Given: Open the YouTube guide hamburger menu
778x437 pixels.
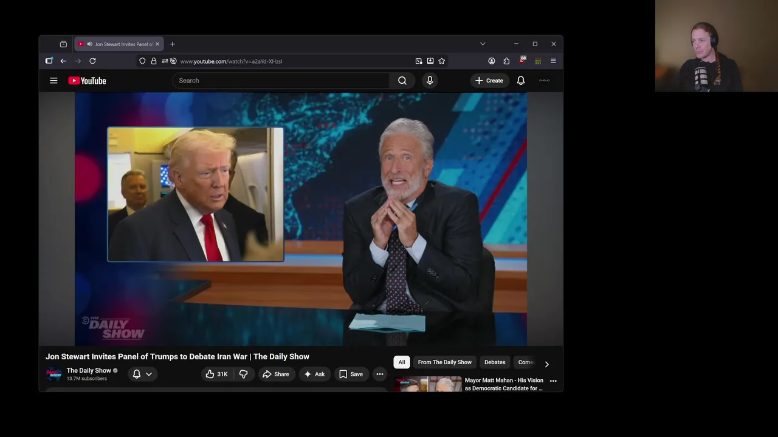Looking at the screenshot, I should coord(53,81).
